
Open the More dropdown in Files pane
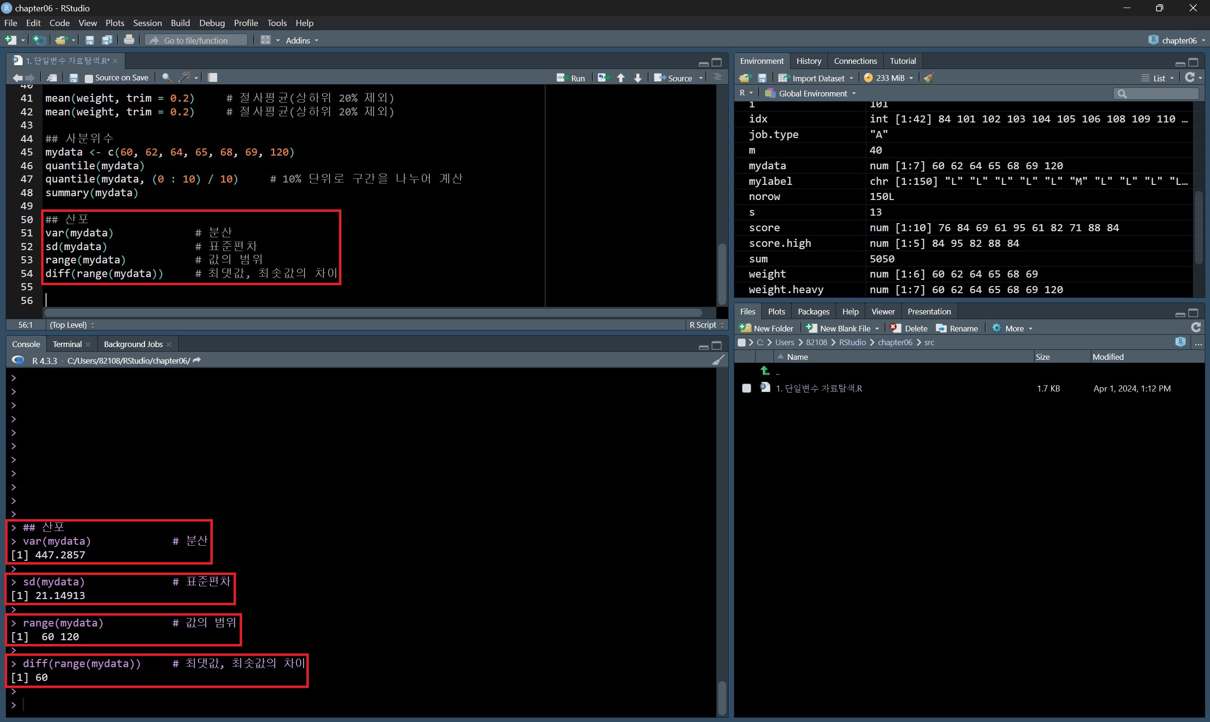(x=1013, y=329)
